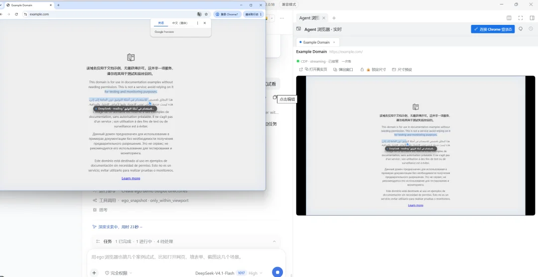Click the translate icon in Chrome address bar
The height and width of the screenshot is (277, 538).
(199, 14)
